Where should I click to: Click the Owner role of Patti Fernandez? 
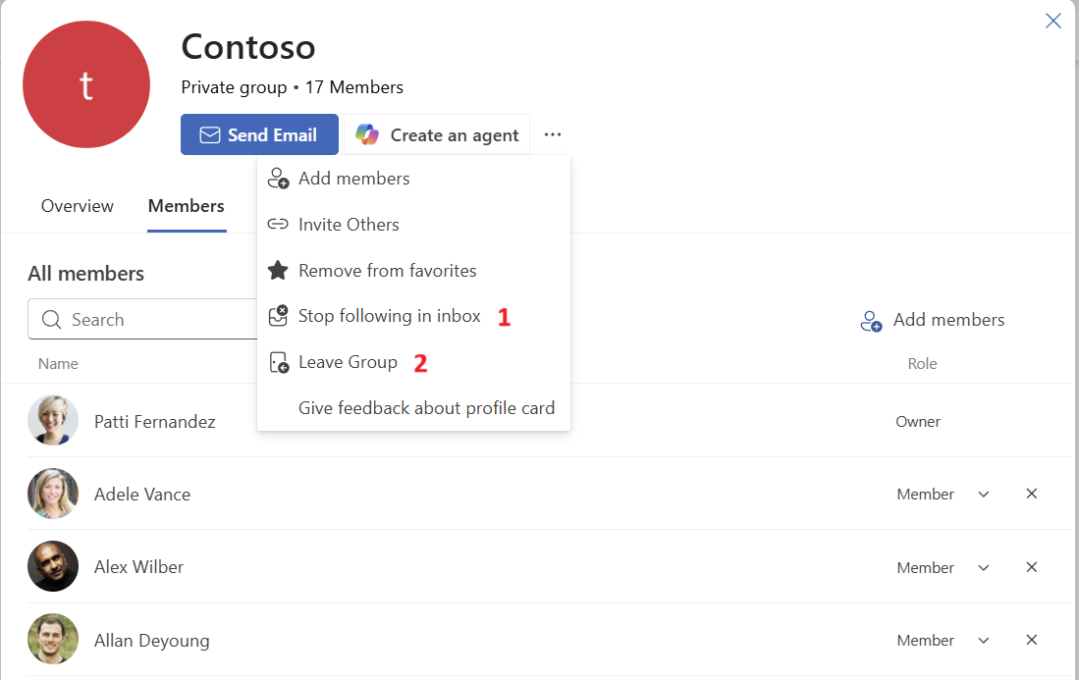(x=918, y=422)
